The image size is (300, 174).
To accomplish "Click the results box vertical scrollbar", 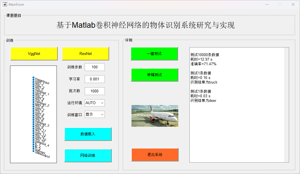I will [287, 105].
